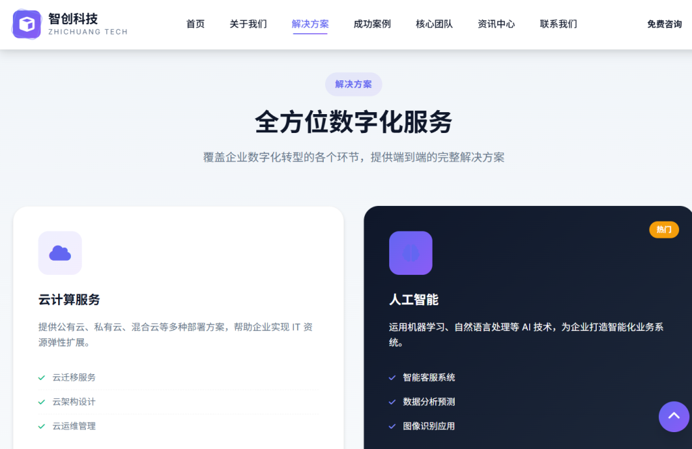This screenshot has width=692, height=449.
Task: Click the orange 热门 badge
Action: tap(664, 230)
